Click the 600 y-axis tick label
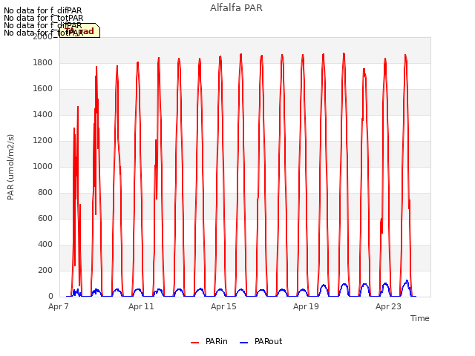Viewport: 475px width, 356px height. tap(45, 218)
